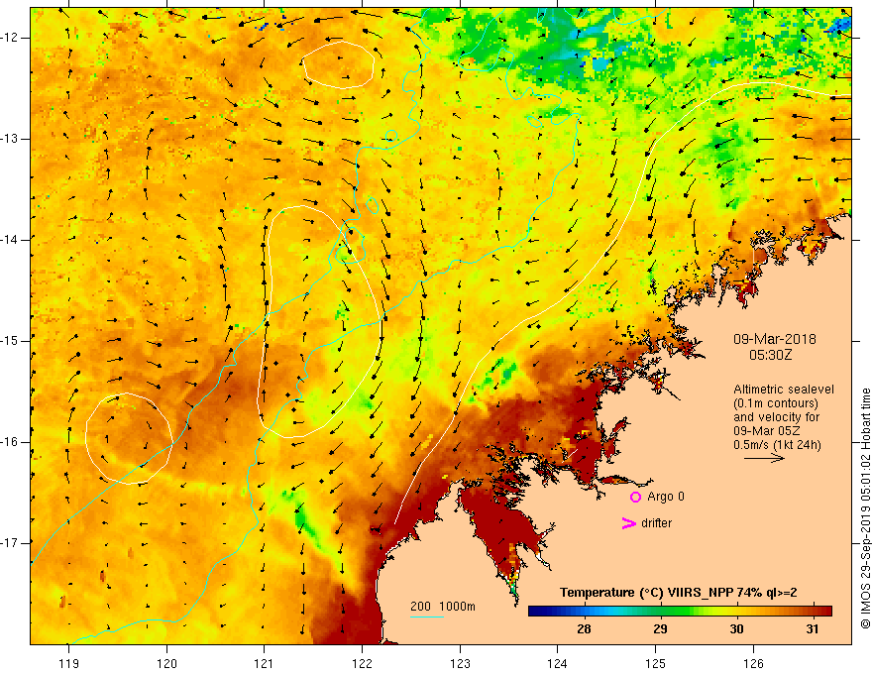Click the latitude axis label -16
Image resolution: width=872 pixels, height=674 pixels.
(x=11, y=442)
